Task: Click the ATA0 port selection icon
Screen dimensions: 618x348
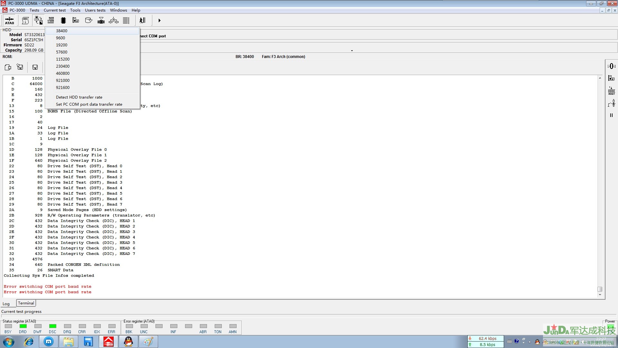Action: (x=9, y=20)
